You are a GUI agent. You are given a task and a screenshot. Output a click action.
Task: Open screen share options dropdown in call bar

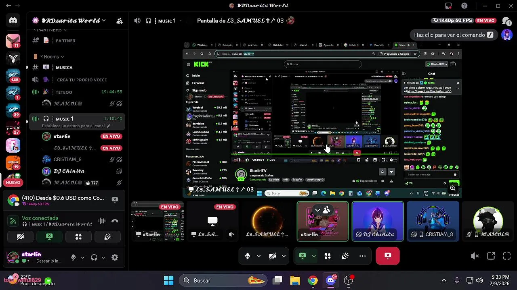[314, 256]
